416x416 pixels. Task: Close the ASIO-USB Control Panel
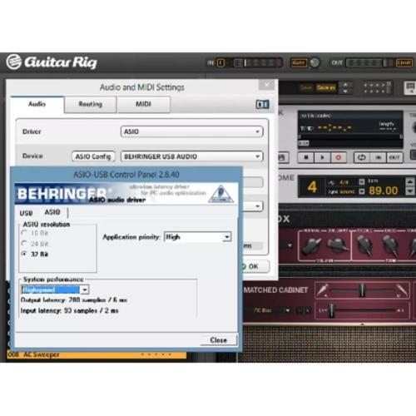pos(218,340)
